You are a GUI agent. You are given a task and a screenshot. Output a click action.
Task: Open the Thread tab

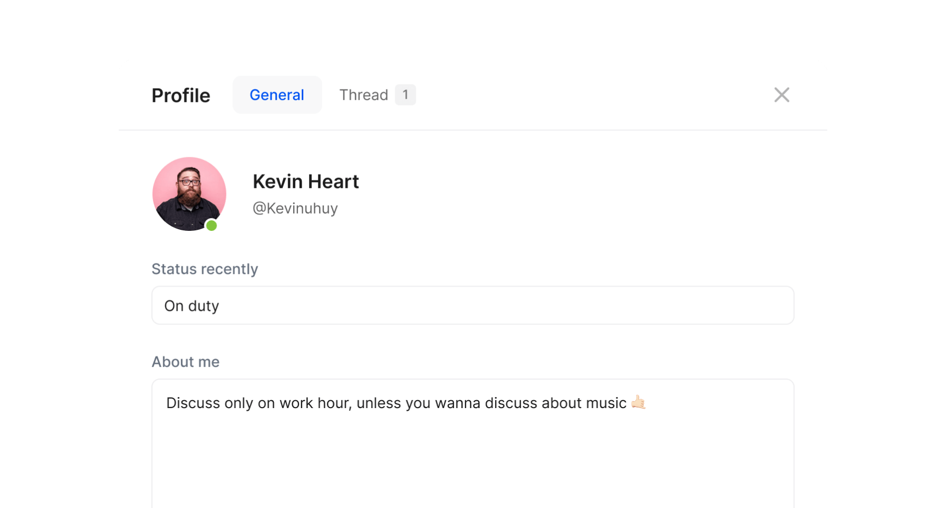(x=364, y=95)
